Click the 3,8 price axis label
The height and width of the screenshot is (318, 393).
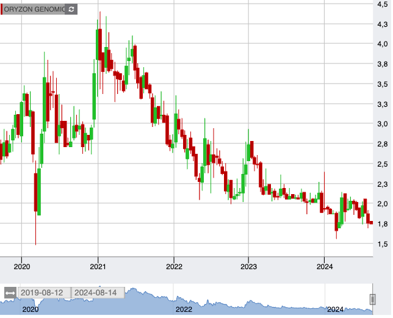point(383,64)
